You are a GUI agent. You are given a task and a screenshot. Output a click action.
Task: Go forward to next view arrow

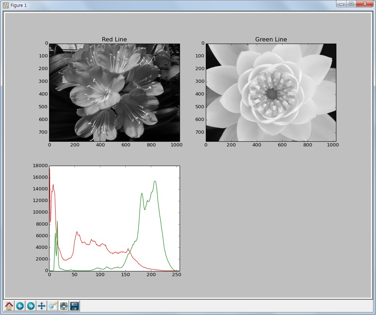click(31, 306)
